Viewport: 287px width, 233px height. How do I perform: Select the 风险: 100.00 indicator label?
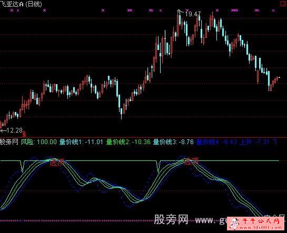pos(39,142)
